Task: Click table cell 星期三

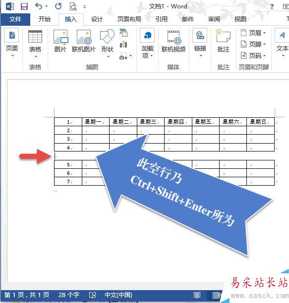Action: (151, 122)
